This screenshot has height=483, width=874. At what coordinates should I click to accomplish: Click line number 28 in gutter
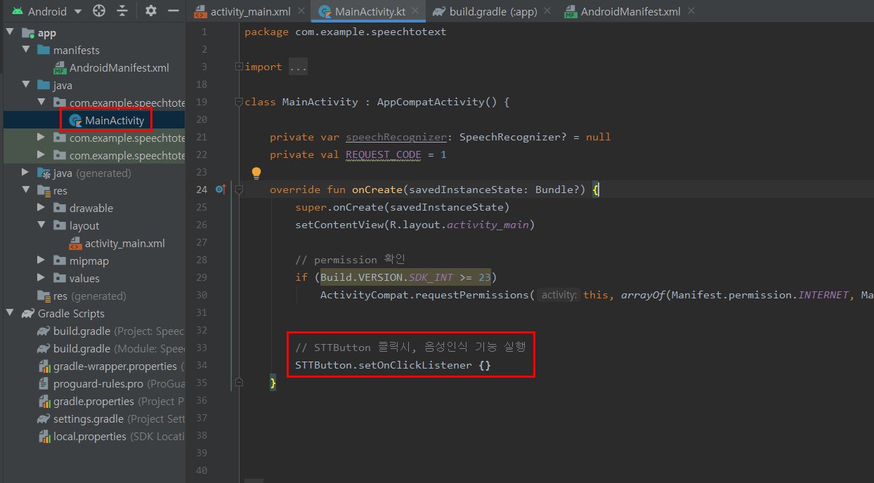click(202, 260)
